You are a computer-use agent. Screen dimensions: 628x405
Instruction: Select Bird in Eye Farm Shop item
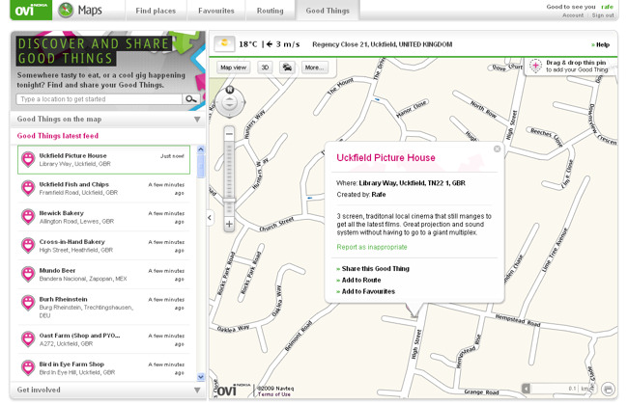point(103,367)
